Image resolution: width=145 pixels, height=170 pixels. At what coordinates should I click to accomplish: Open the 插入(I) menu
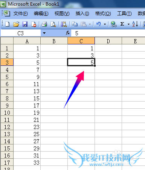pos(82,14)
